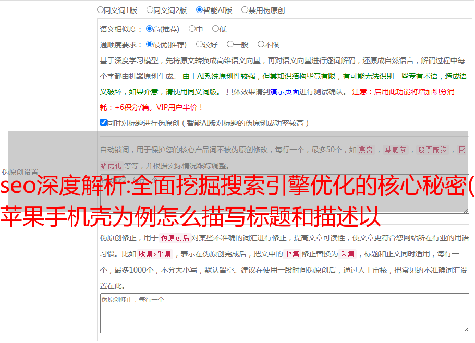Click the 燕窝 example keyword tag
The height and width of the screenshot is (343, 475).
pos(366,150)
